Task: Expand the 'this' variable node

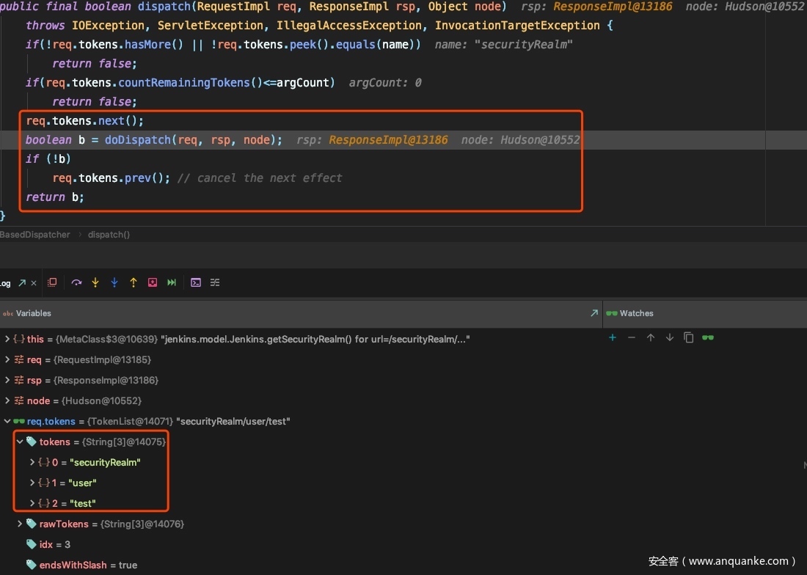Action: (7, 339)
